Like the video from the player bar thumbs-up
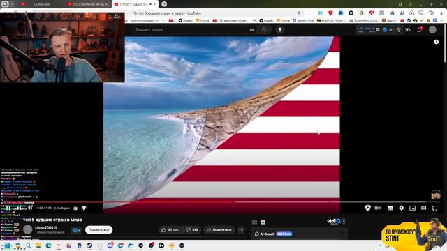The width and height of the screenshot is (447, 251). [x=75, y=208]
